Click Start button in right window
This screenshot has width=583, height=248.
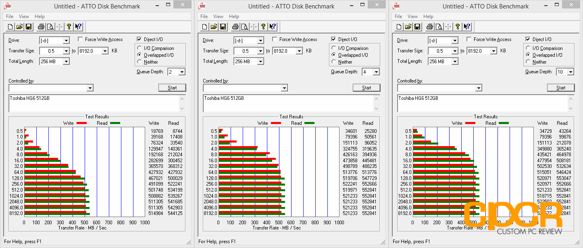(x=561, y=88)
